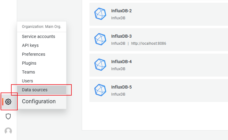Open the user profile avatar icon
The height and width of the screenshot is (140, 228).
pos(8,131)
